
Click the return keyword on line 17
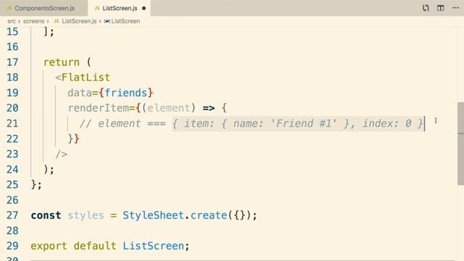(62, 62)
